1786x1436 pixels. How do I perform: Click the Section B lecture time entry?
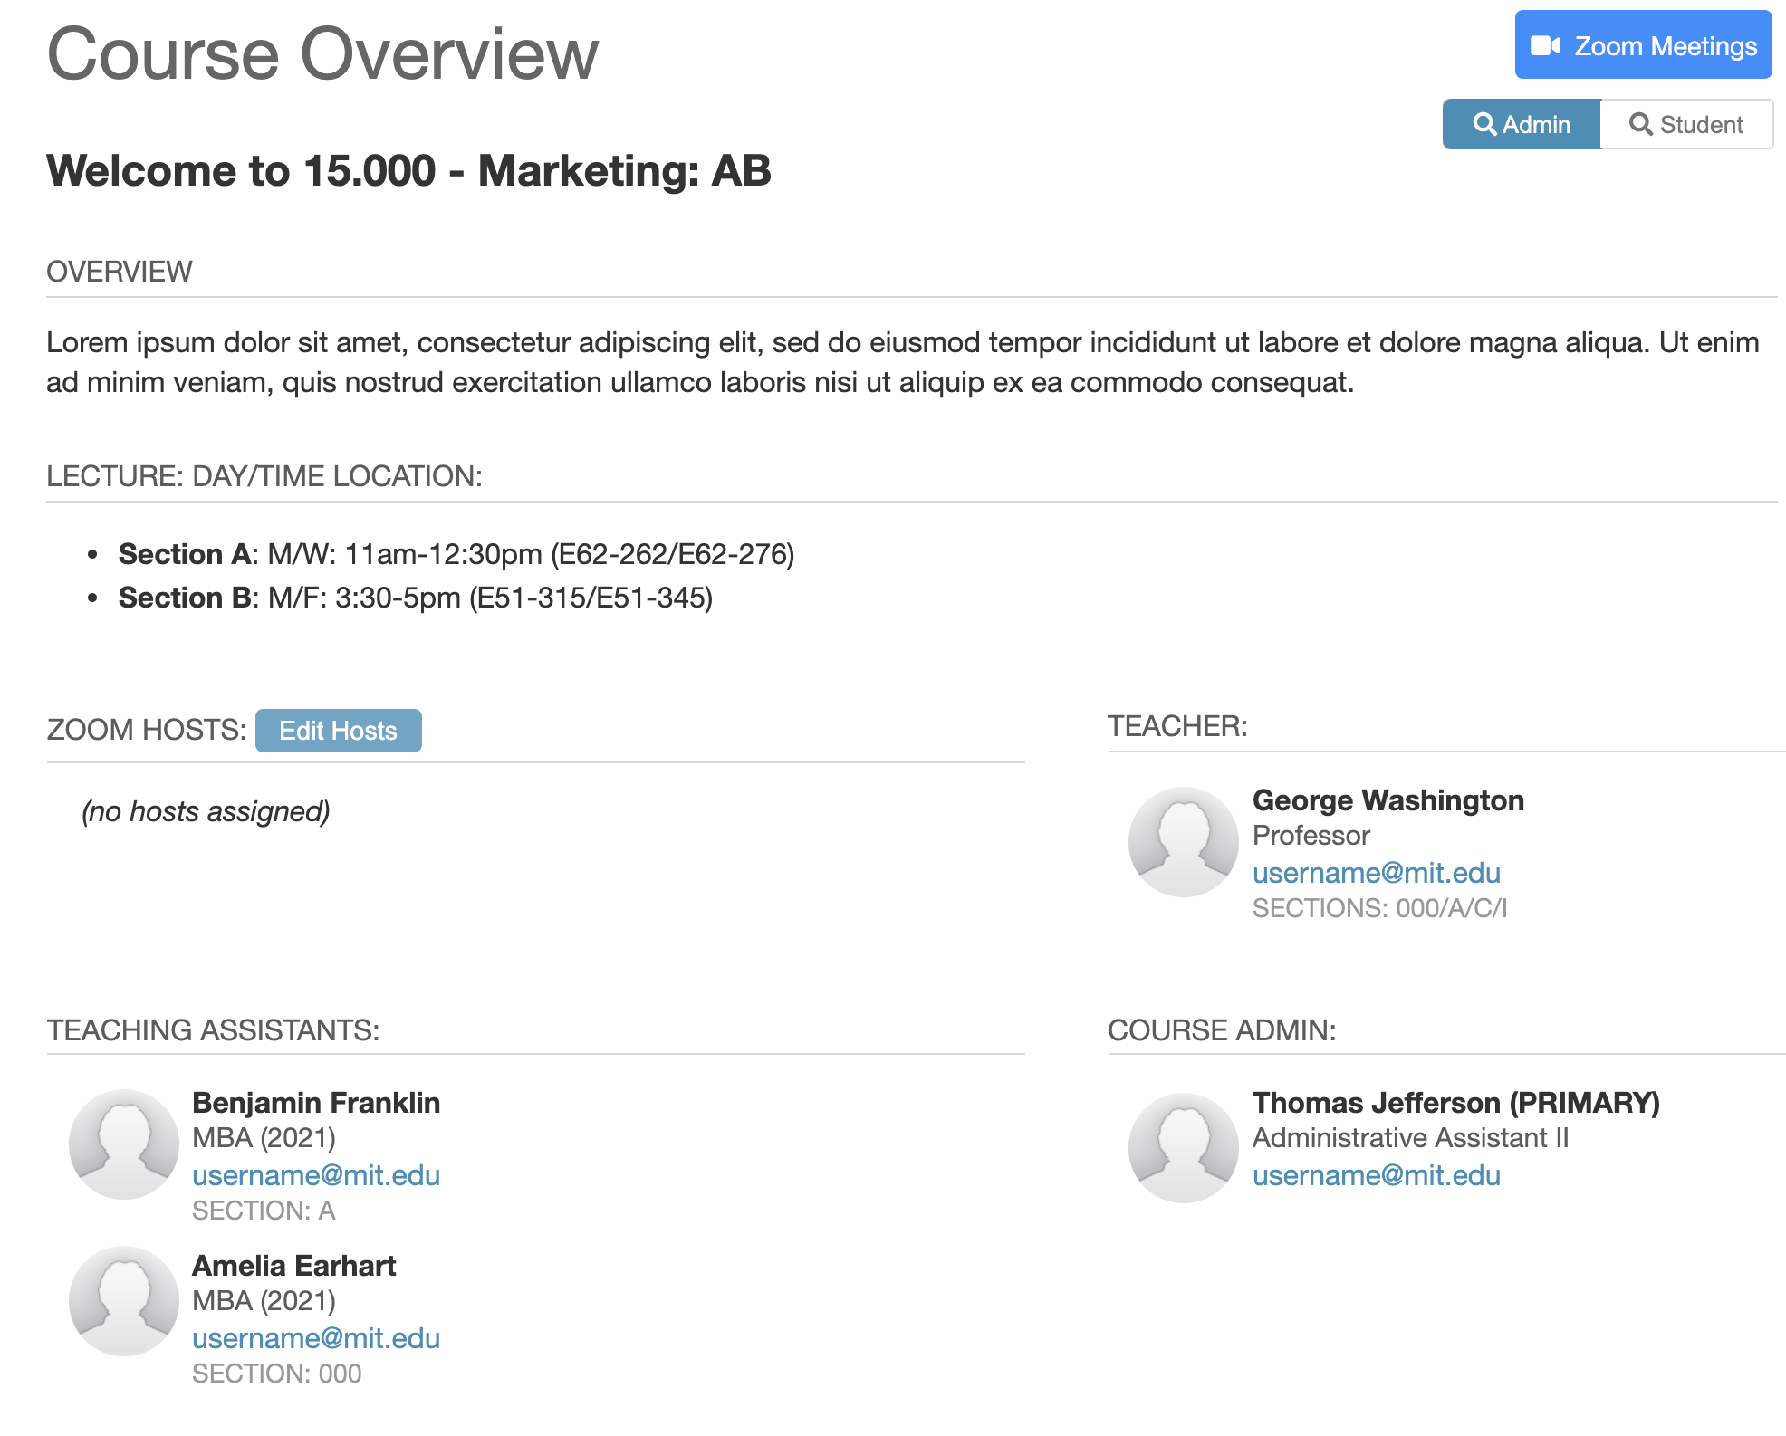(416, 598)
